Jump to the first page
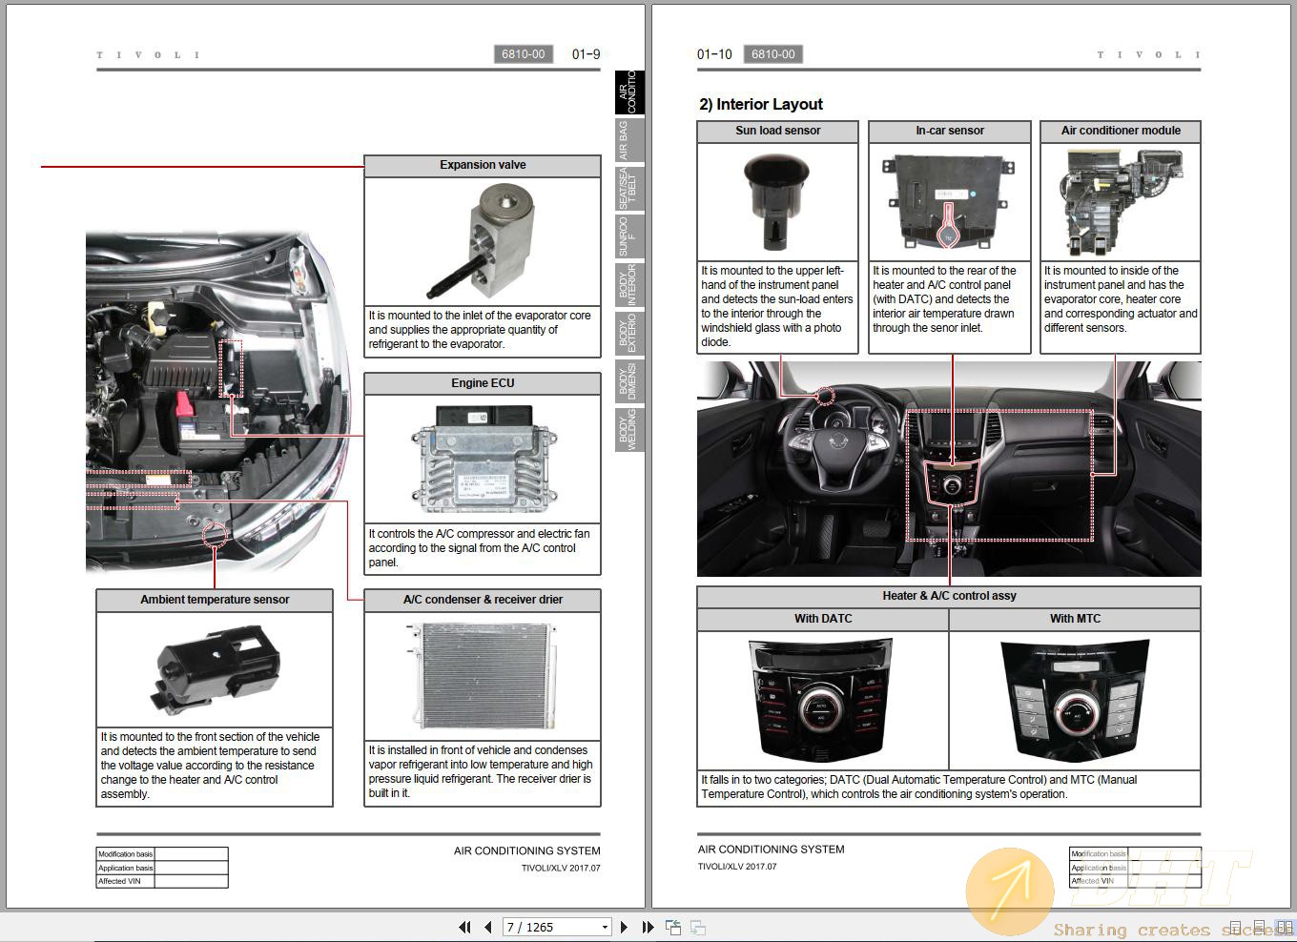The height and width of the screenshot is (942, 1297). click(464, 927)
